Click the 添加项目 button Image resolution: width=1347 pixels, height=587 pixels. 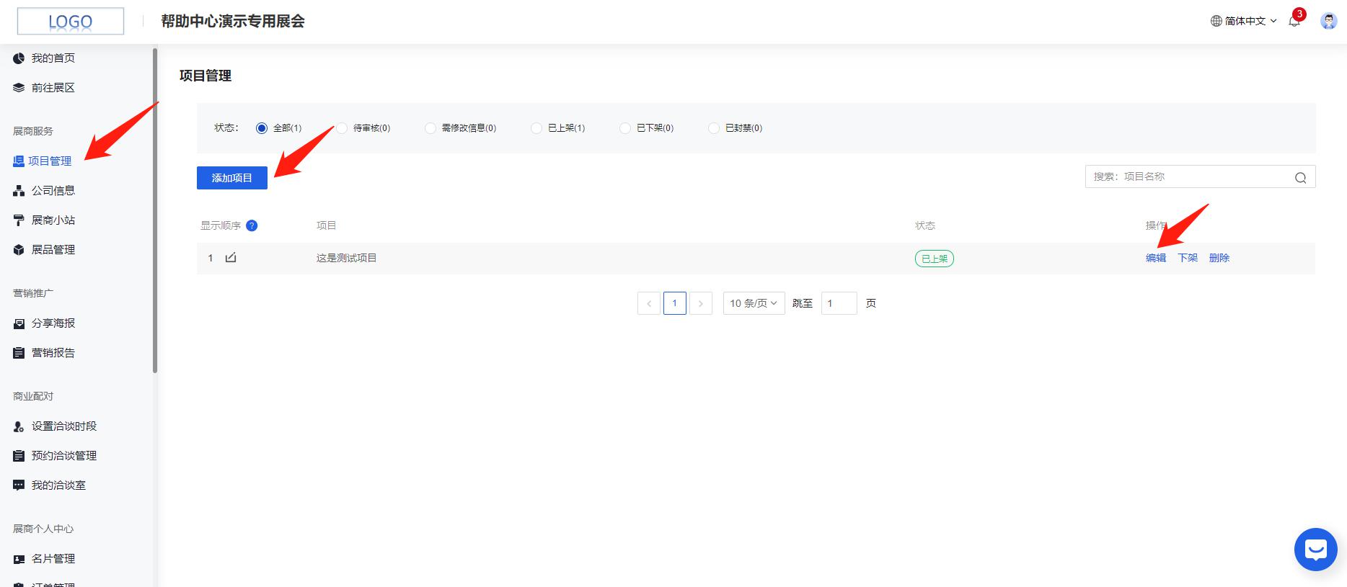click(231, 178)
